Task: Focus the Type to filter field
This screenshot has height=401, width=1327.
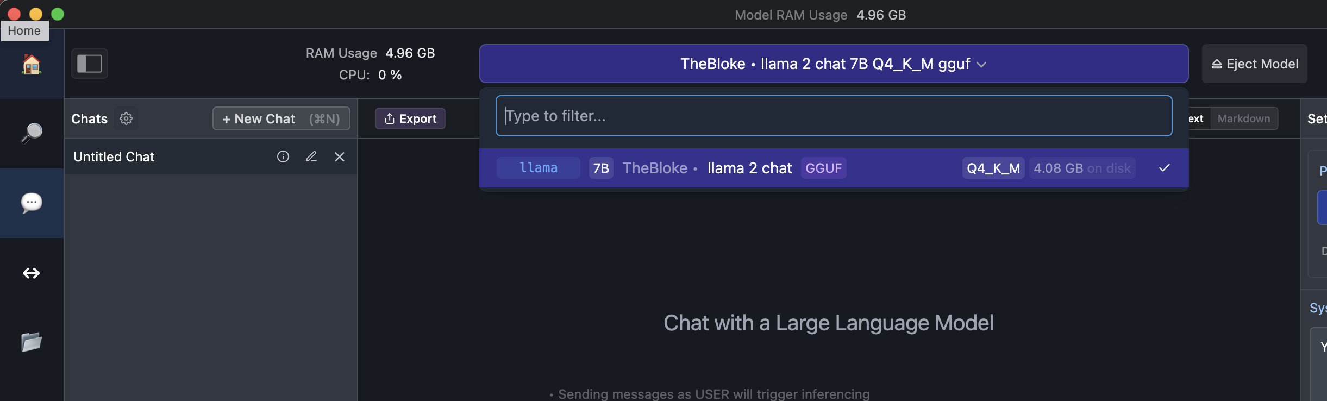Action: click(834, 116)
